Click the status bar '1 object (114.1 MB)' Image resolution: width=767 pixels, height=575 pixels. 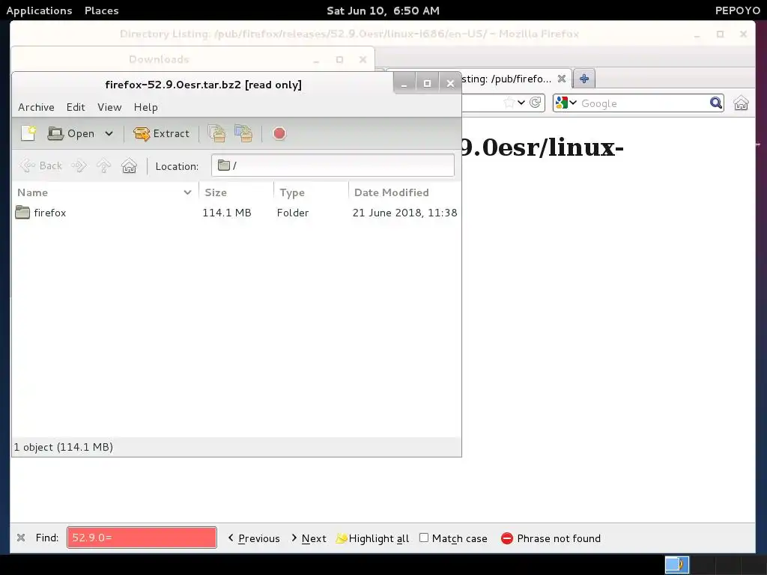(64, 447)
